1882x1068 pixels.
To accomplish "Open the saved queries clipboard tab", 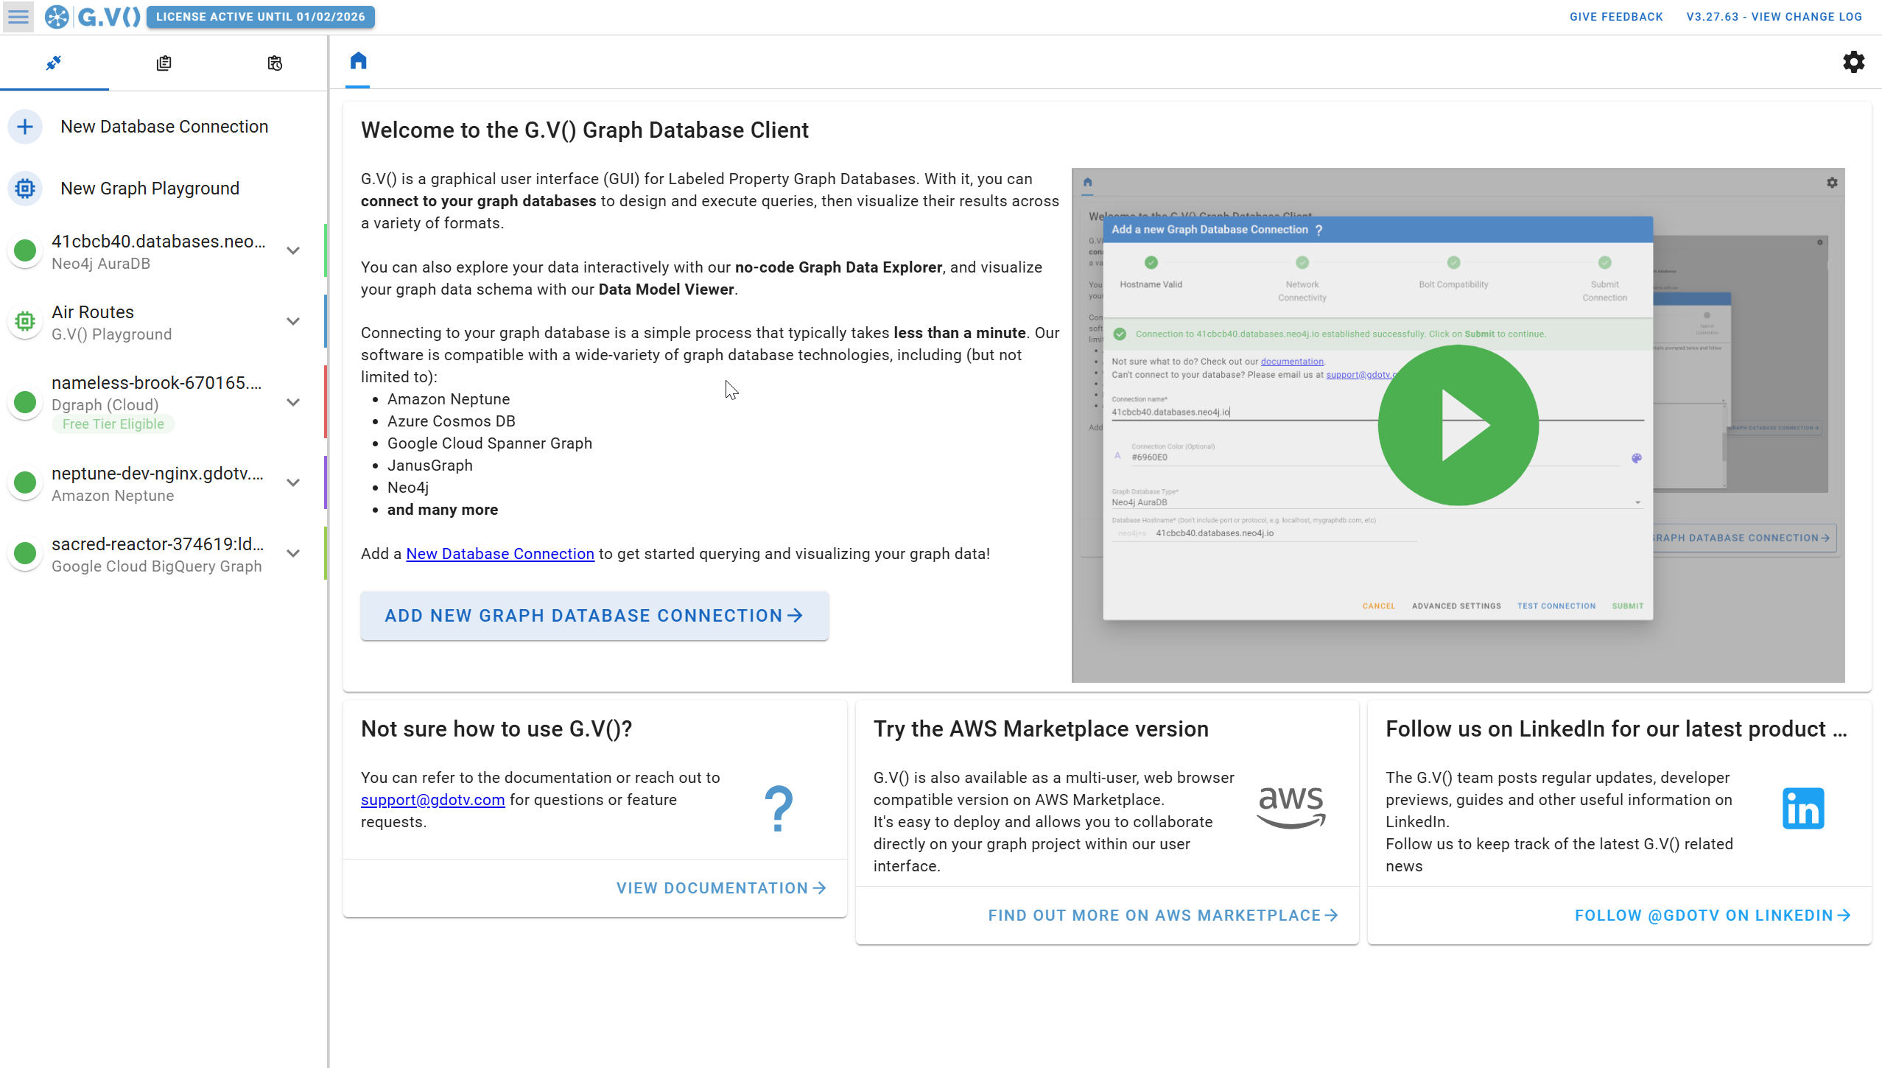I will (x=164, y=63).
